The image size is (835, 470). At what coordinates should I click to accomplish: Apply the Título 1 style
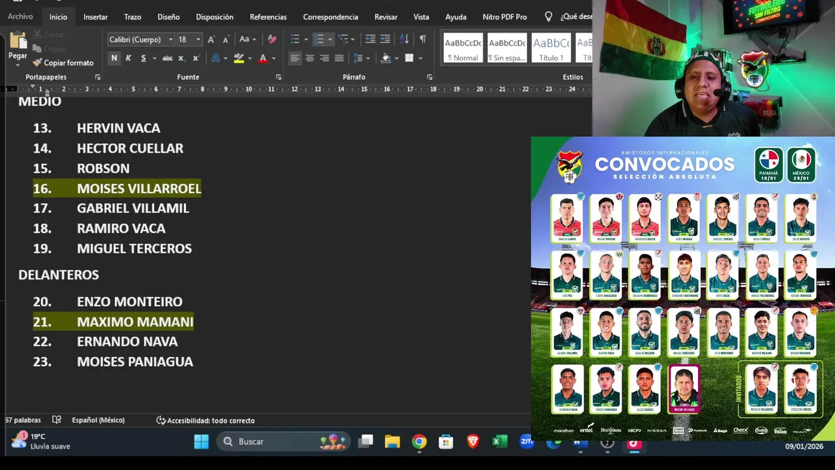click(551, 48)
